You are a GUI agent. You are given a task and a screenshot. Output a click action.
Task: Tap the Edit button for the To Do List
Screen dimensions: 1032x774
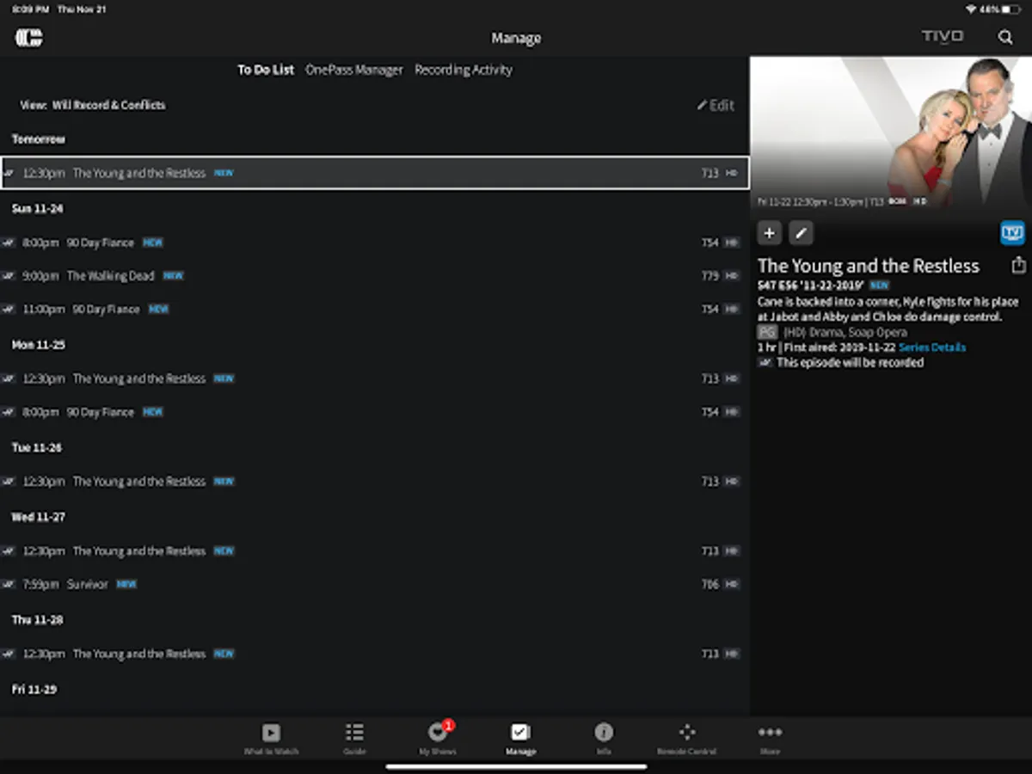716,105
